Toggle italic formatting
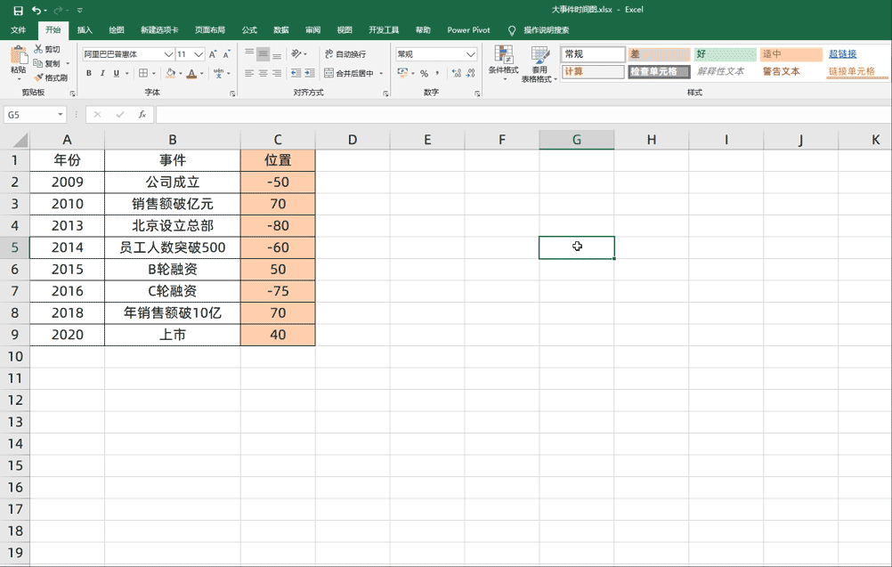892x567 pixels. pyautogui.click(x=102, y=73)
